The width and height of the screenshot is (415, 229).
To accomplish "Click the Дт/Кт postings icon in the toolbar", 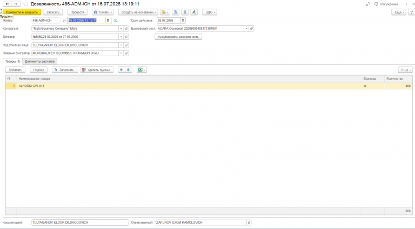I will point(176,12).
